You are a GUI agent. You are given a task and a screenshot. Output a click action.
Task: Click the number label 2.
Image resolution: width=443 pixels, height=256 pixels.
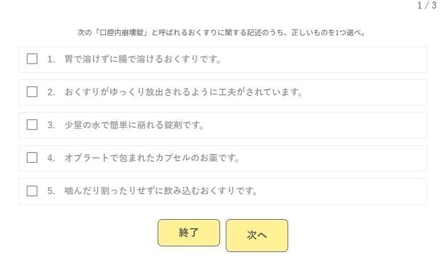pyautogui.click(x=51, y=93)
